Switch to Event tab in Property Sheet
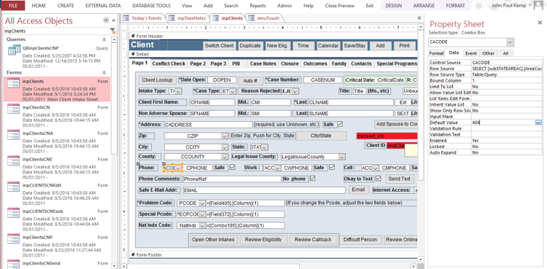Viewport: 547px width, 269px height. 471,53
